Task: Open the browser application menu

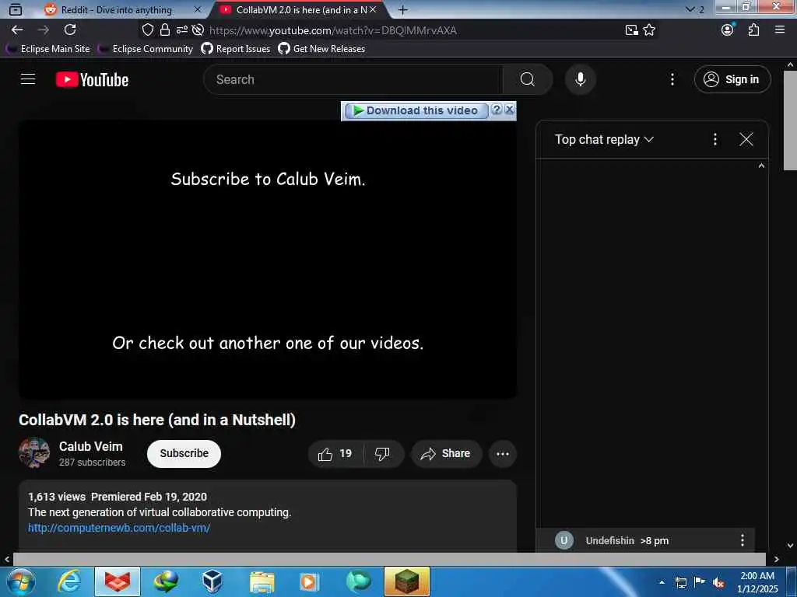Action: pos(780,30)
